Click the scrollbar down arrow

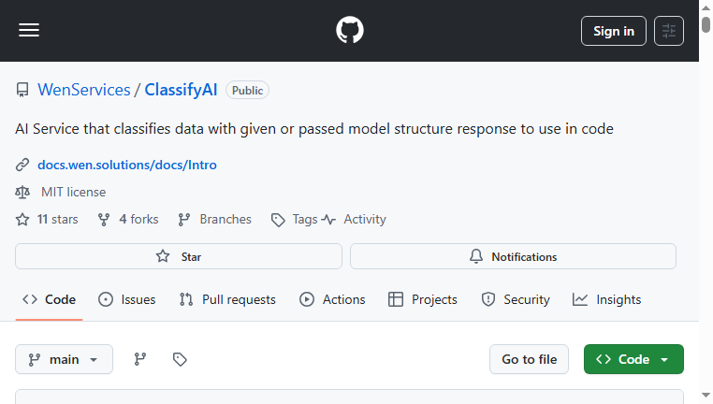pyautogui.click(x=706, y=396)
